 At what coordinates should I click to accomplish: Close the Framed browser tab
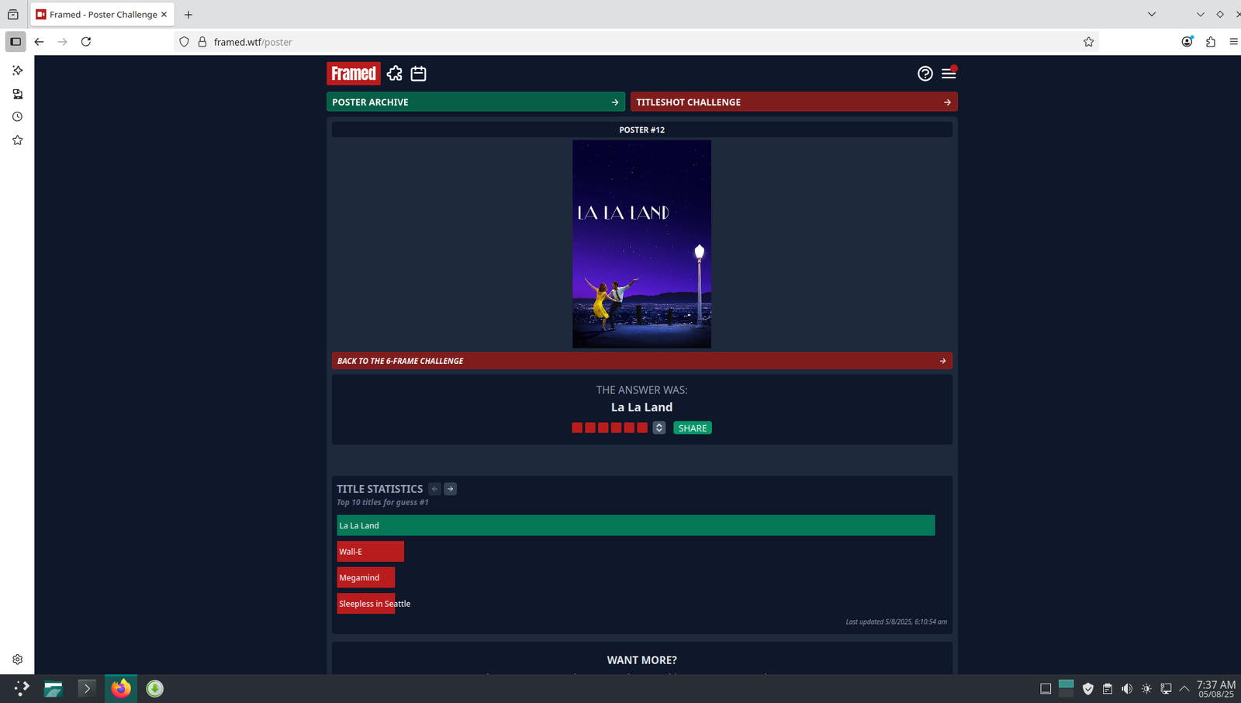tap(164, 14)
